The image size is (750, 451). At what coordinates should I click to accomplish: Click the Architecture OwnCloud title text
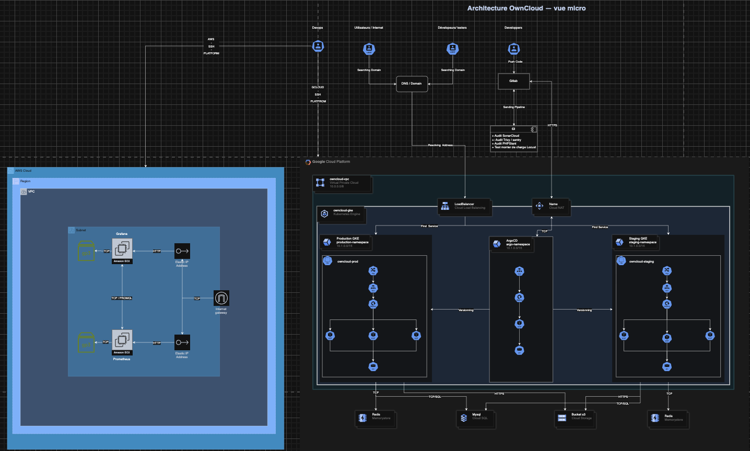pos(526,8)
